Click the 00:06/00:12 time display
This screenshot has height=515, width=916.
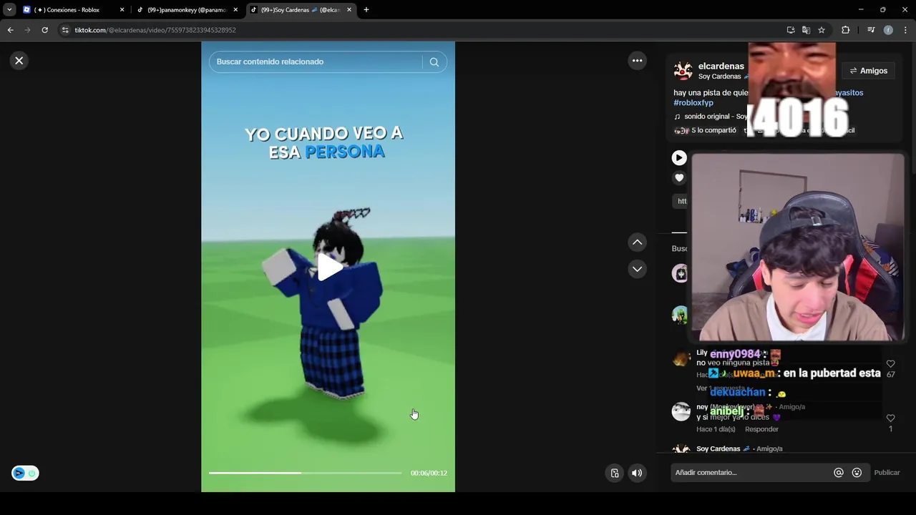click(x=429, y=473)
